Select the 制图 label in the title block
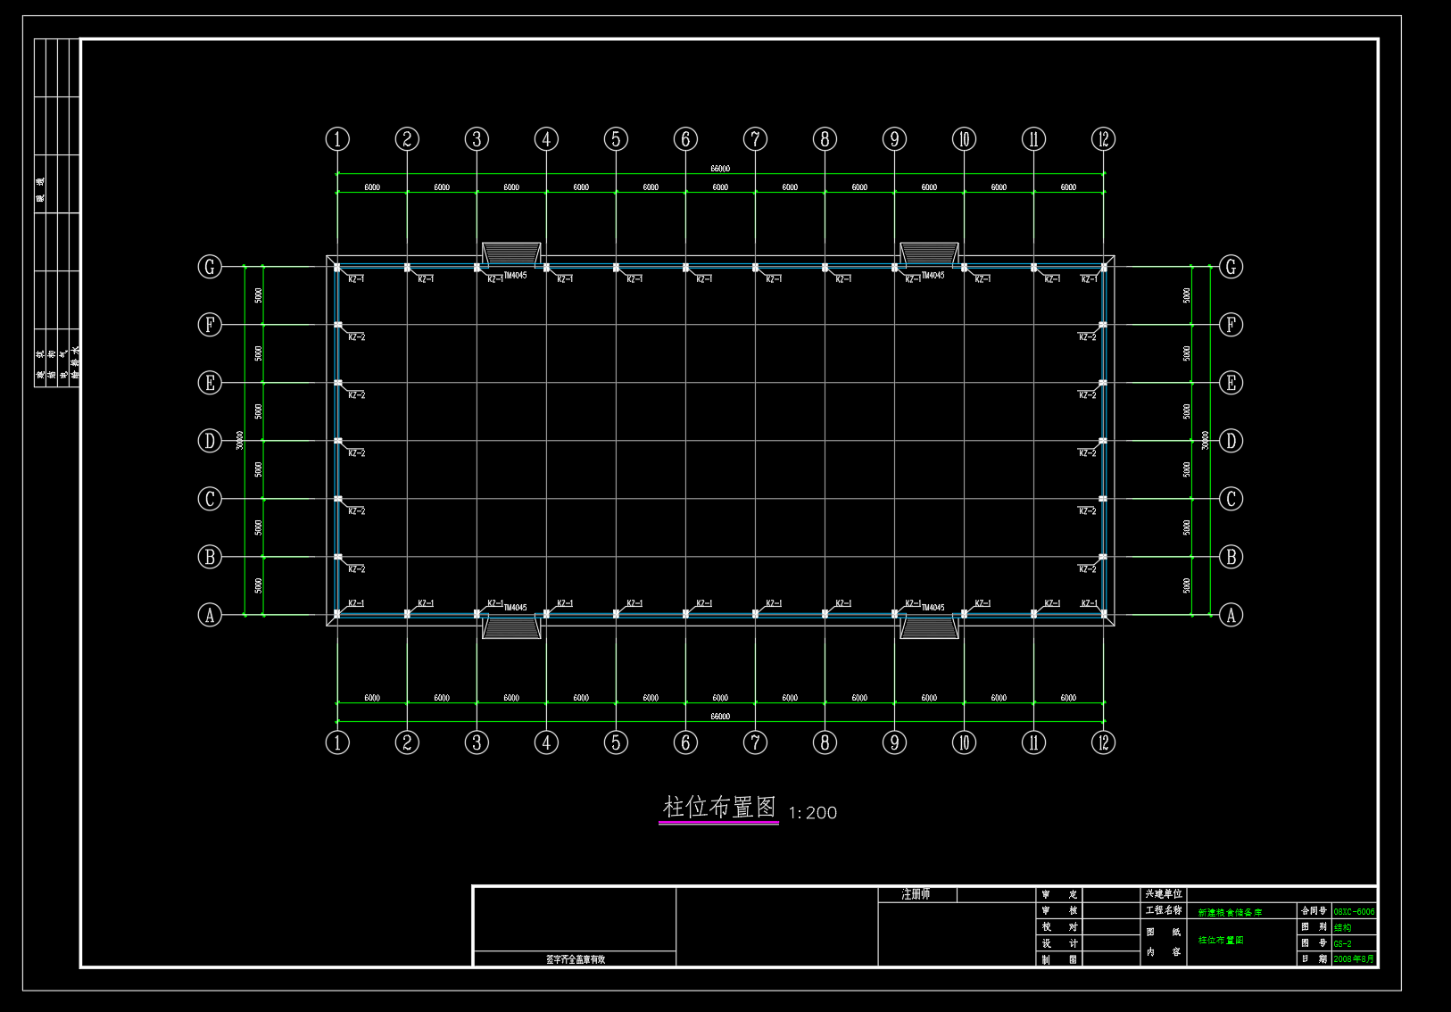 [1060, 959]
